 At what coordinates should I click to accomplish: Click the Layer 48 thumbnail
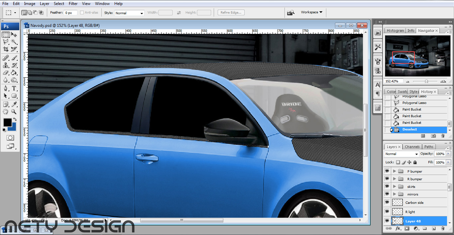coord(397,221)
